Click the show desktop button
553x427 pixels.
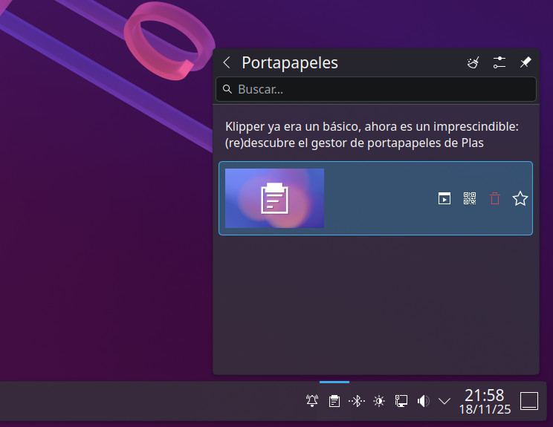click(528, 401)
